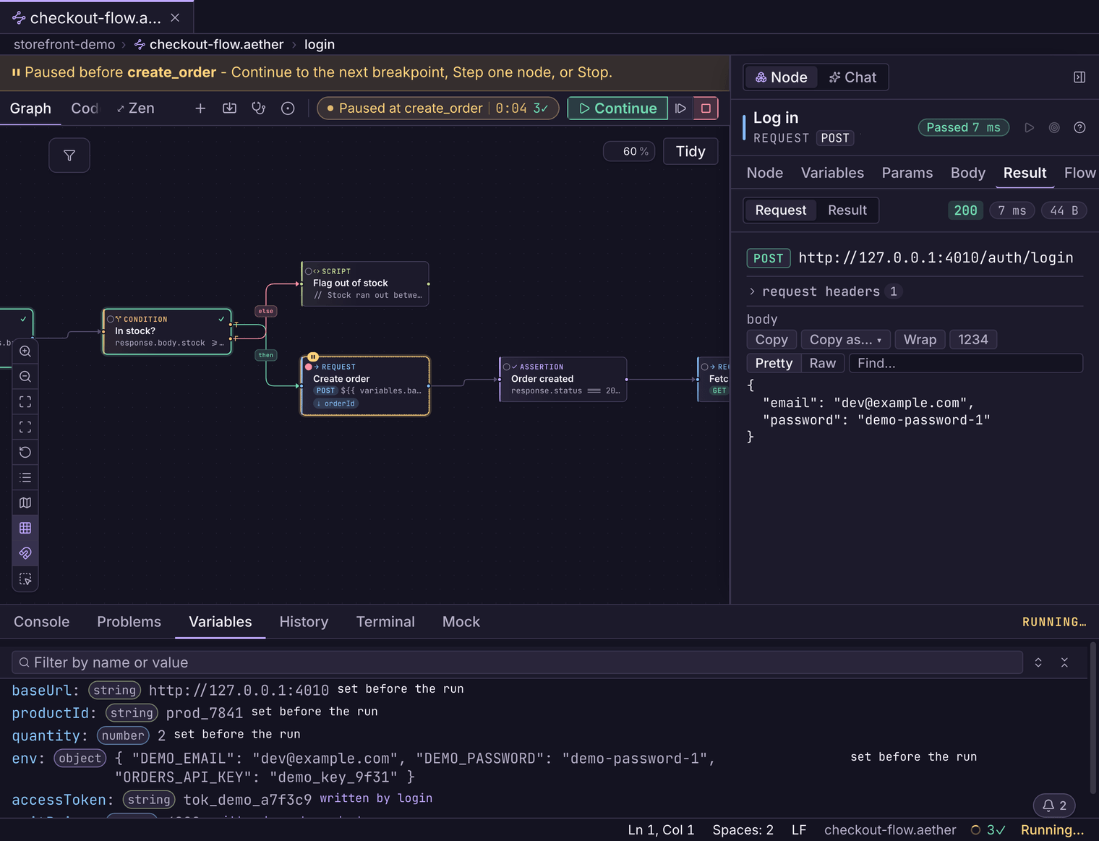Toggle the circle on Flag out of stock script
Viewport: 1099px width, 841px height.
point(309,271)
